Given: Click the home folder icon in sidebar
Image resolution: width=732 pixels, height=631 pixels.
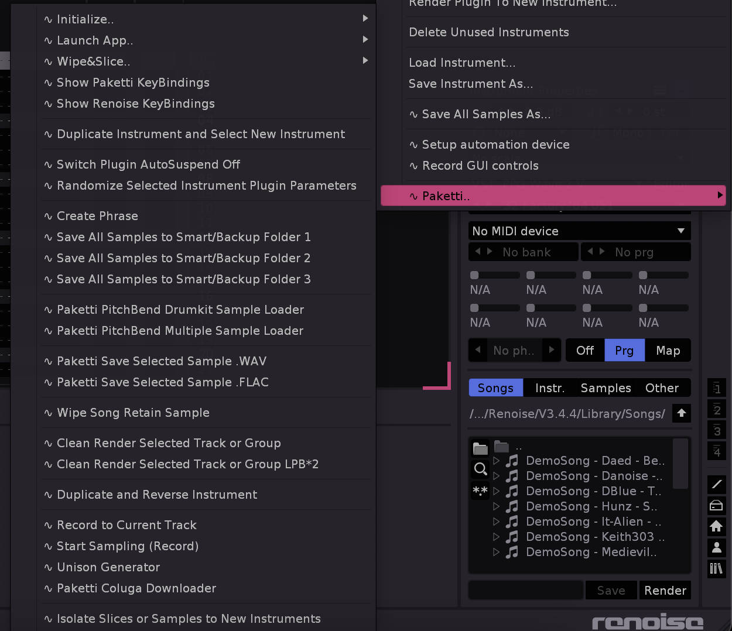Looking at the screenshot, I should point(716,526).
